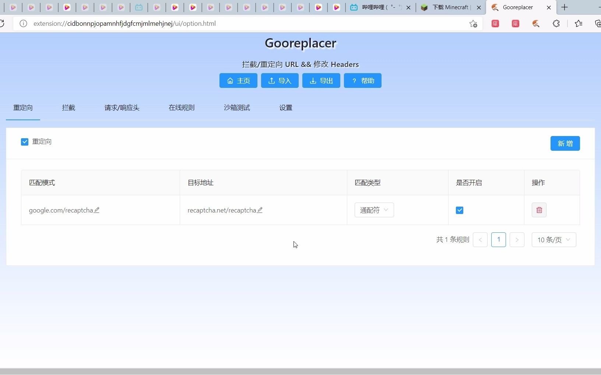Disable the recaptcha rule's 是否开启 checkbox

tap(460, 210)
